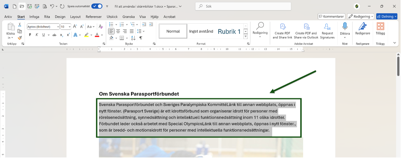402x158 pixels.
Task: Switch to the Referenser tab
Action: click(94, 17)
